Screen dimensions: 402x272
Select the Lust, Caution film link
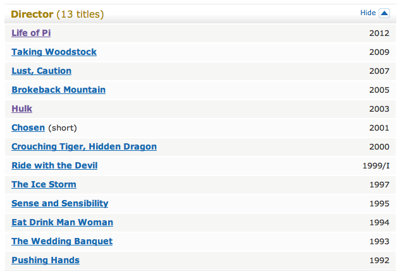41,71
